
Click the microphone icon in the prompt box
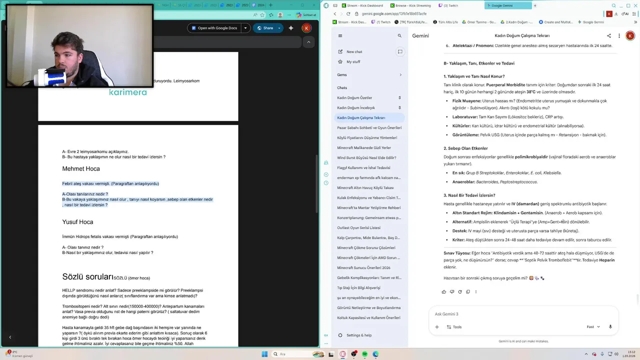click(x=610, y=327)
